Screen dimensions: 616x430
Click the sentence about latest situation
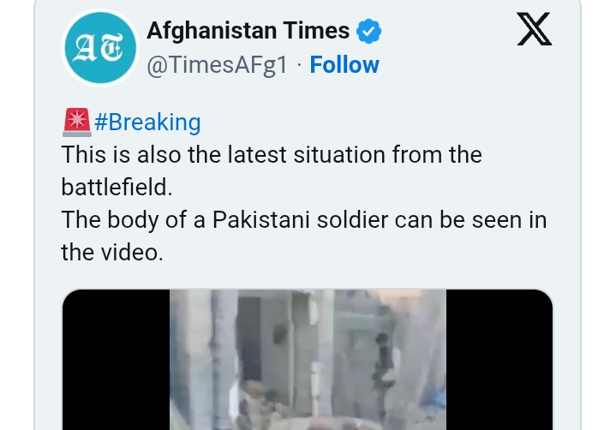[x=272, y=170]
